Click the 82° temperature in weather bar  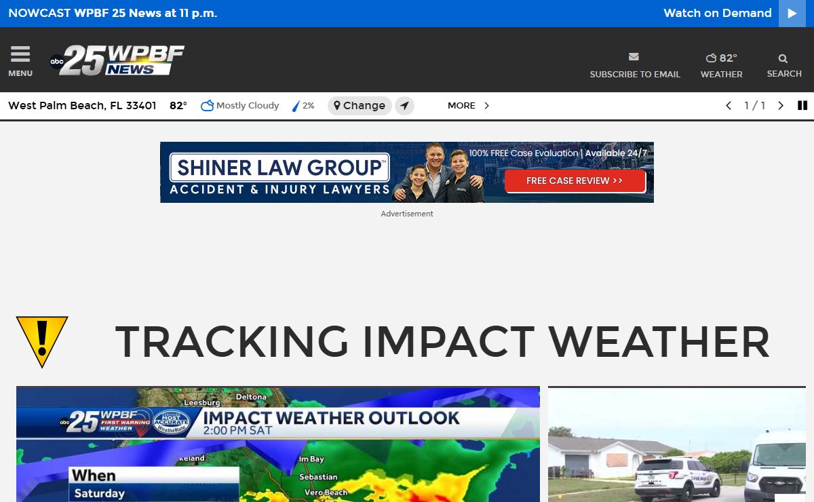(x=178, y=106)
